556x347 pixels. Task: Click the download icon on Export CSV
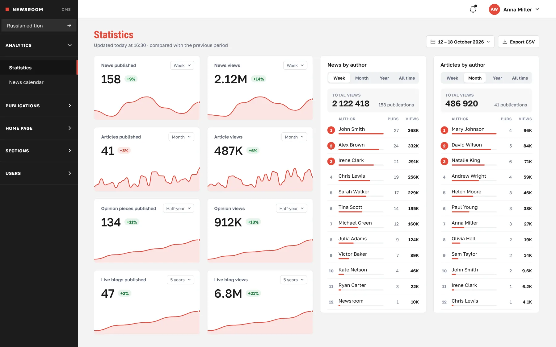tap(505, 42)
